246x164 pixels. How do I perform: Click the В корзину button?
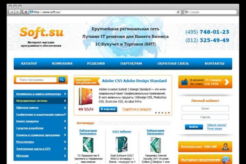(x=108, y=109)
